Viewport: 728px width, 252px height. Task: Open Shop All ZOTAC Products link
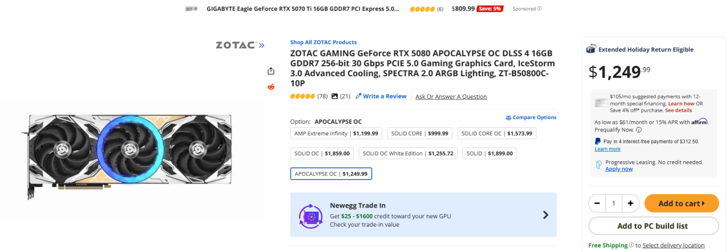323,42
